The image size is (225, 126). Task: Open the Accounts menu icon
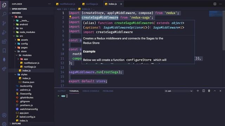pyautogui.click(x=4, y=115)
